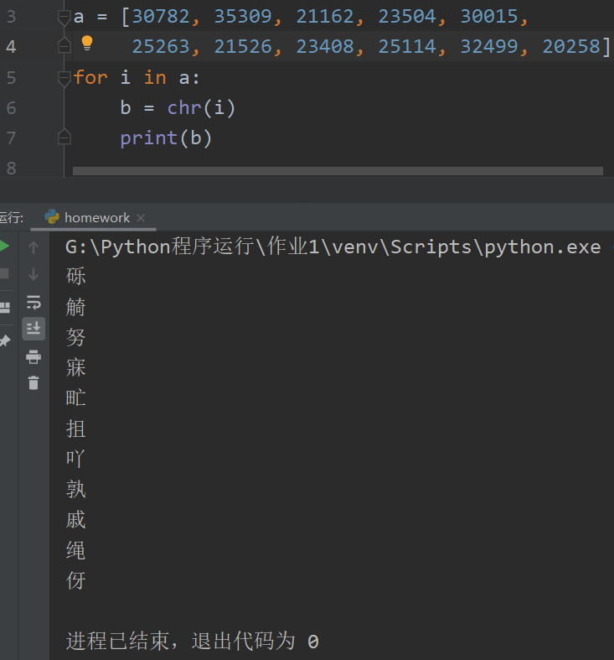Click the green Run button in the run panel
This screenshot has width=614, height=660.
4,247
